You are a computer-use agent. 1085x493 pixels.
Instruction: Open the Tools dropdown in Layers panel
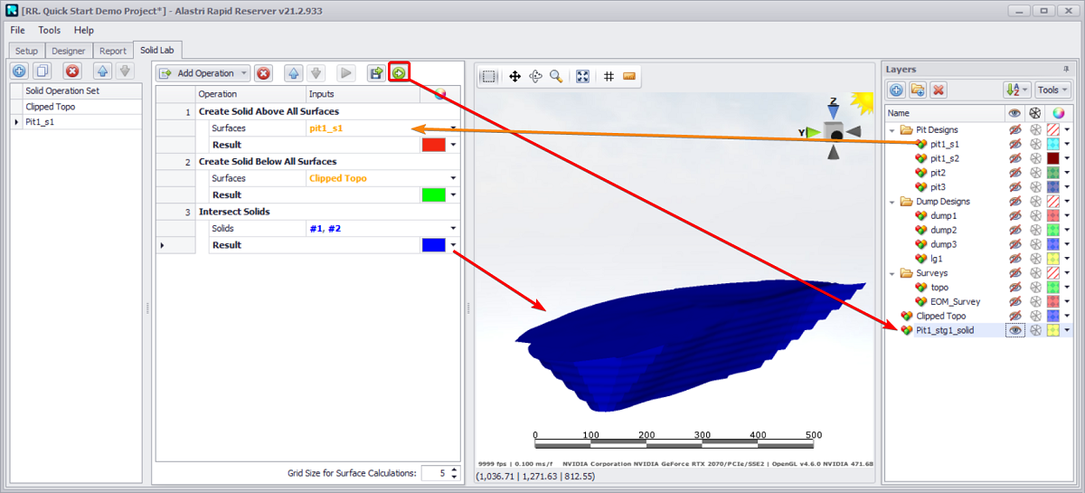[x=1052, y=90]
